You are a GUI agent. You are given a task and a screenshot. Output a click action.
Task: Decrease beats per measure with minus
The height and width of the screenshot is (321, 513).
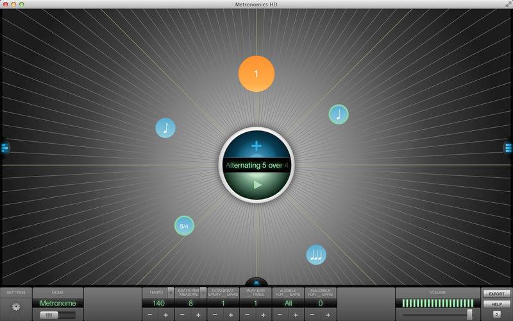click(183, 315)
